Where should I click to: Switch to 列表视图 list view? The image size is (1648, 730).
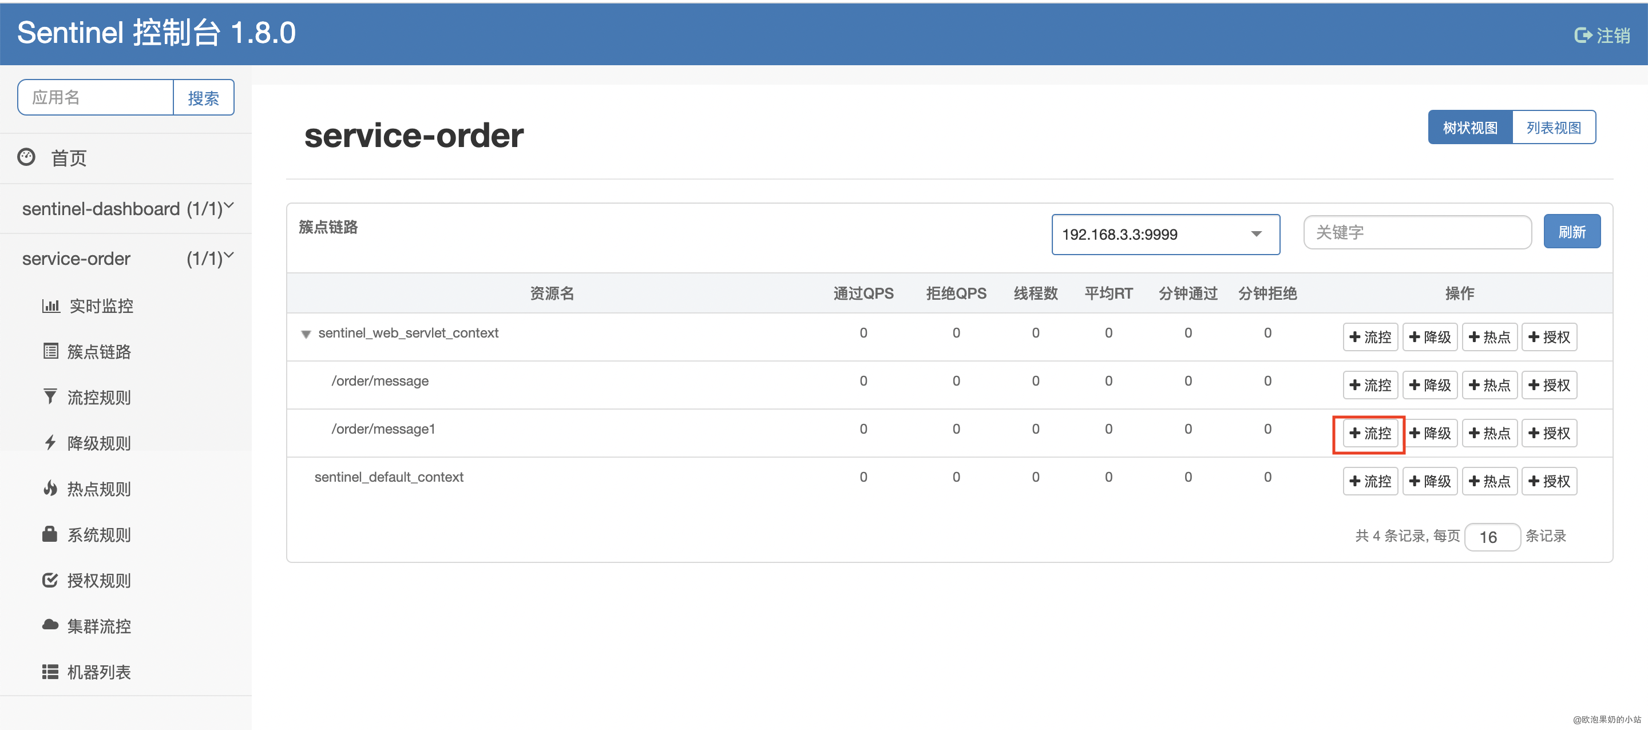[1554, 128]
